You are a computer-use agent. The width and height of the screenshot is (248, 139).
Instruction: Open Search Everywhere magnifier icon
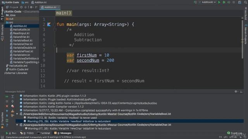[245, 2]
